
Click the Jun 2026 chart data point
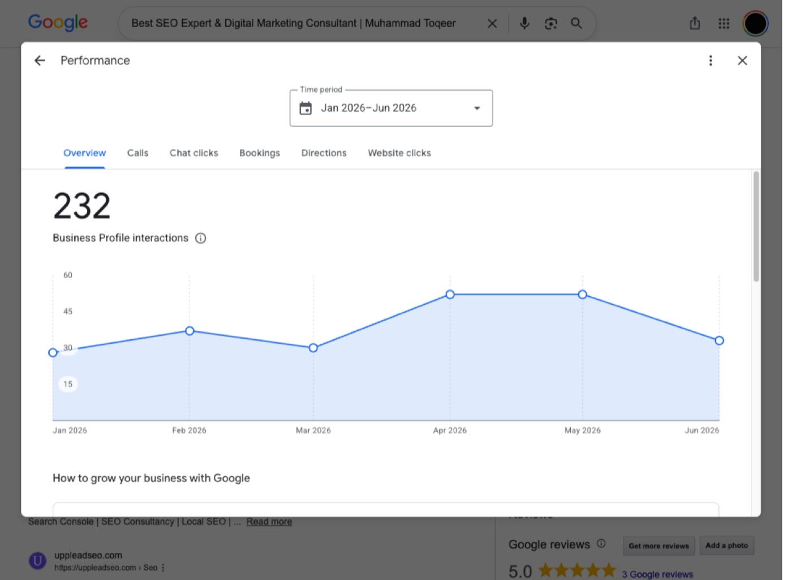[719, 340]
